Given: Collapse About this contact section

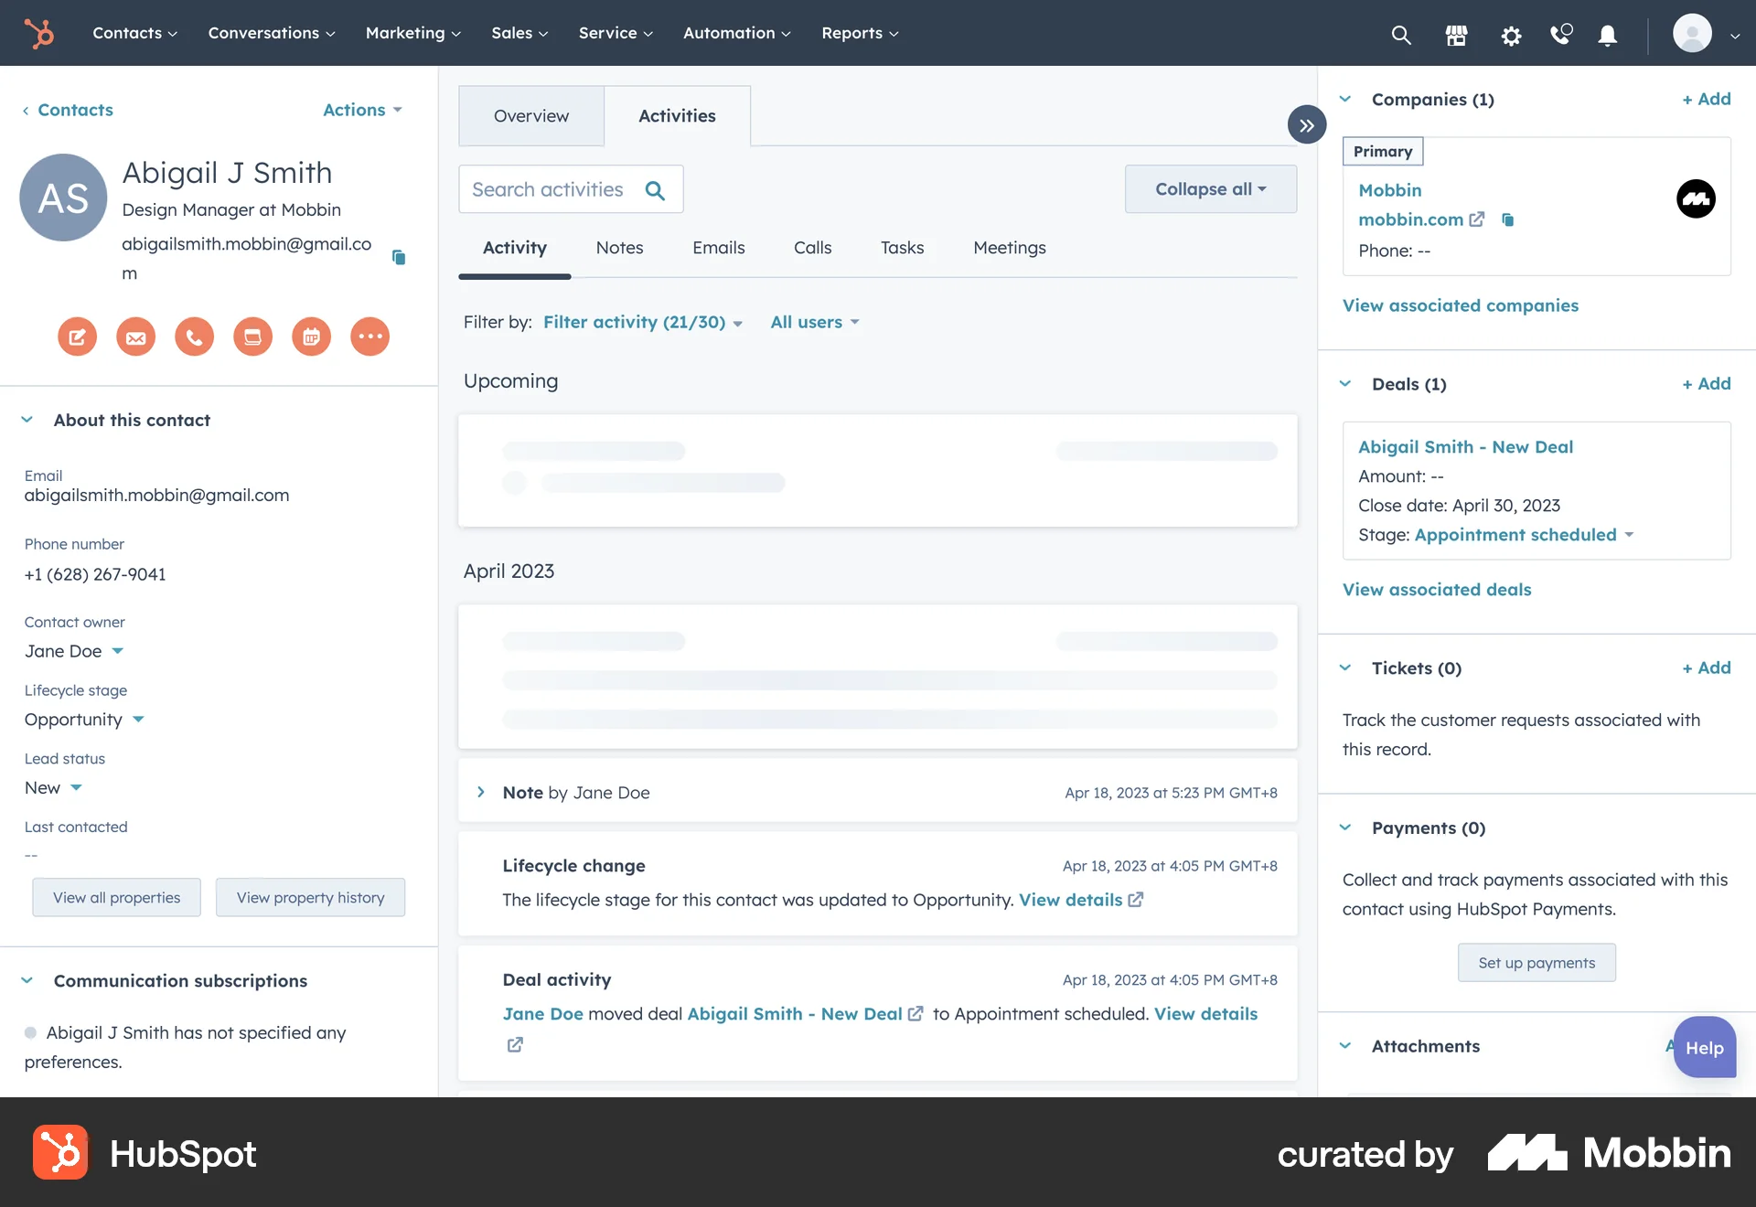Looking at the screenshot, I should (x=27, y=420).
